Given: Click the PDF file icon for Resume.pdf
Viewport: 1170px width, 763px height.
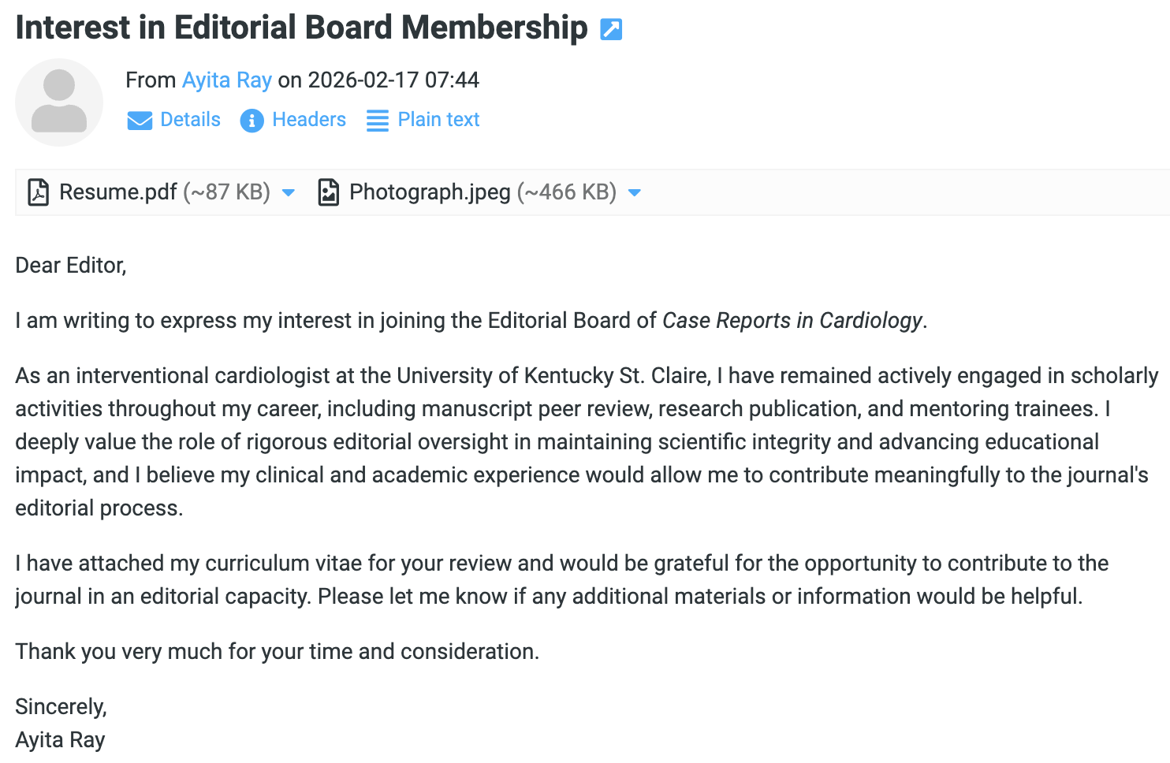Looking at the screenshot, I should pyautogui.click(x=38, y=192).
